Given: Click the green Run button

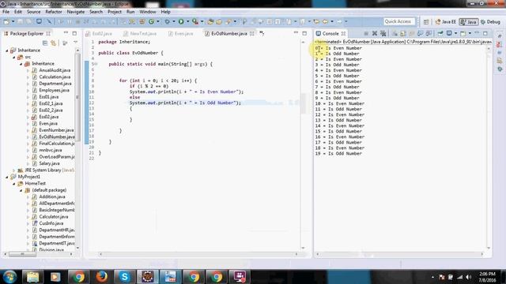Looking at the screenshot, I should pos(181,21).
